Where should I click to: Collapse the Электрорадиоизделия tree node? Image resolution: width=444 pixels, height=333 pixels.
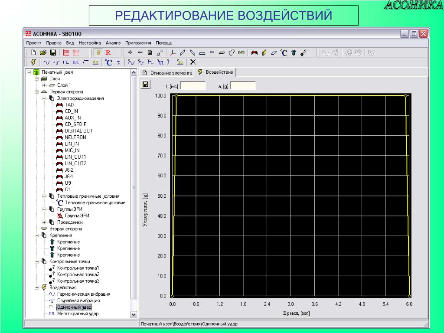click(x=44, y=98)
